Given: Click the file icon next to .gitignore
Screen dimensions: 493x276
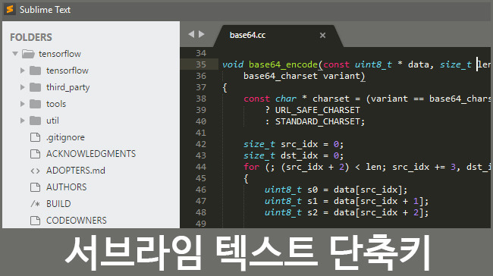Looking at the screenshot, I should (x=35, y=137).
